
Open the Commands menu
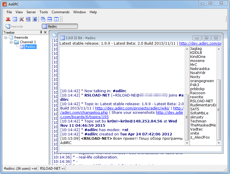[61, 12]
